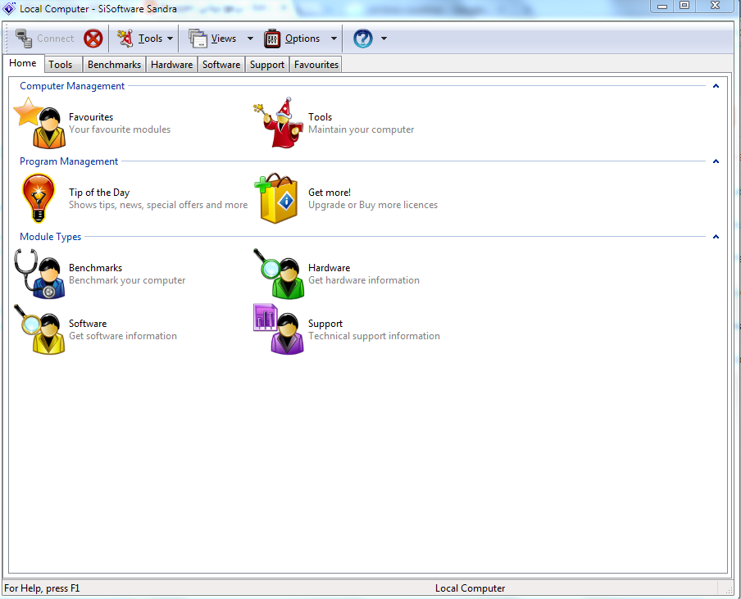Click 'For Help, press F1' status text
This screenshot has width=741, height=599.
pyautogui.click(x=42, y=588)
